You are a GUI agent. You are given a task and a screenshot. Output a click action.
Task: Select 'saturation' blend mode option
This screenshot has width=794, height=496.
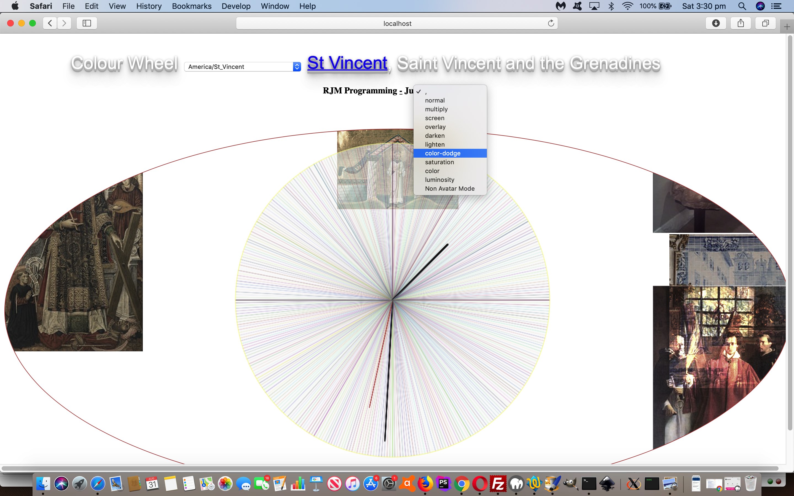450,162
